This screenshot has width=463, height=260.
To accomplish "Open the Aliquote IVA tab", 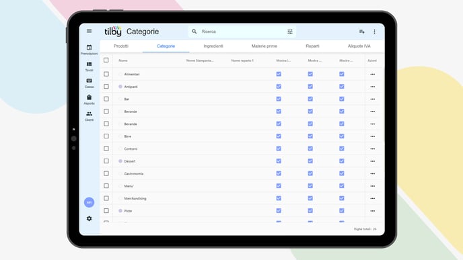I will click(x=359, y=46).
